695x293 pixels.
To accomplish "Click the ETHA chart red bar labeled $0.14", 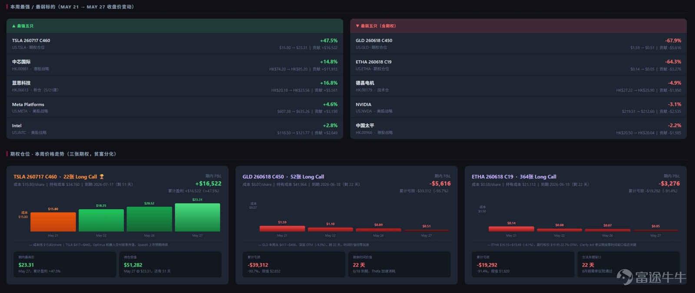I will [511, 228].
